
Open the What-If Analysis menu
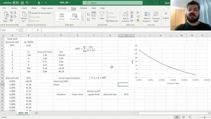(x=147, y=17)
